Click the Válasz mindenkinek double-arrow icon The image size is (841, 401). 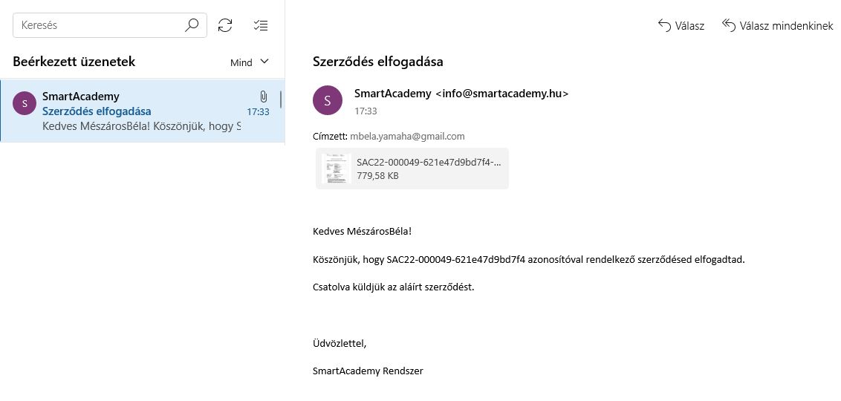point(728,26)
